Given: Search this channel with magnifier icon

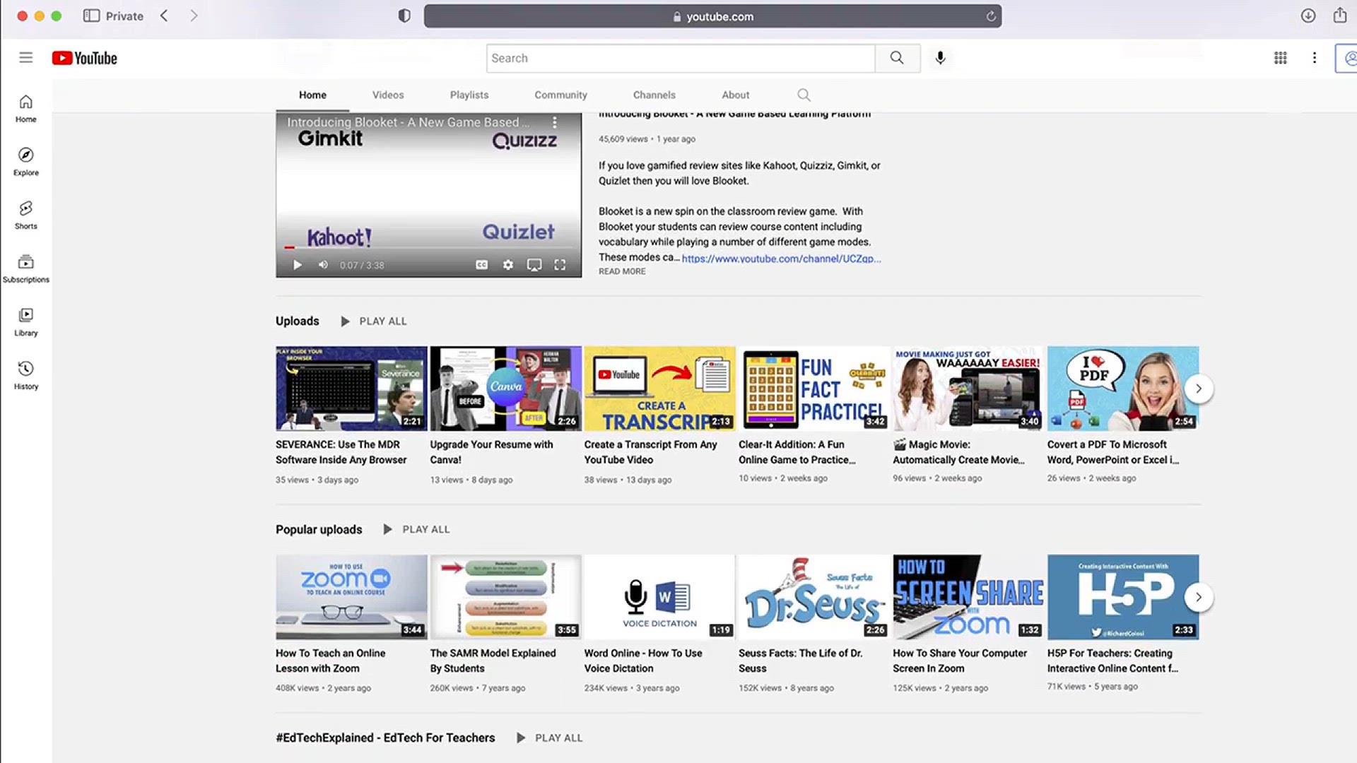Looking at the screenshot, I should 804,95.
